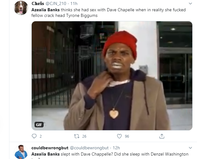Open the 11h timestamp of Chris's tweet
Image resolution: width=197 pixels, height=159 pixels.
(x=74, y=3)
